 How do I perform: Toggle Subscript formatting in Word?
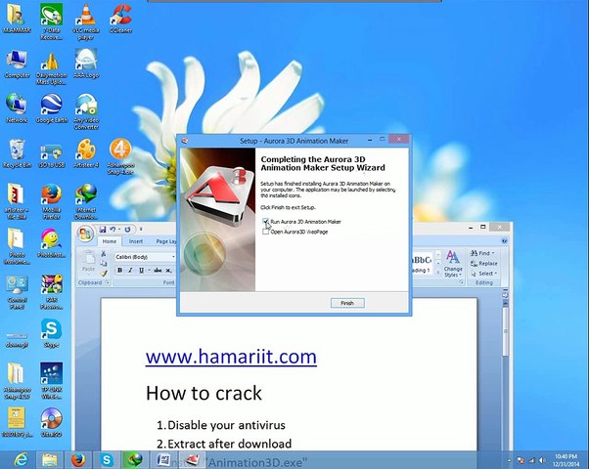click(x=168, y=270)
